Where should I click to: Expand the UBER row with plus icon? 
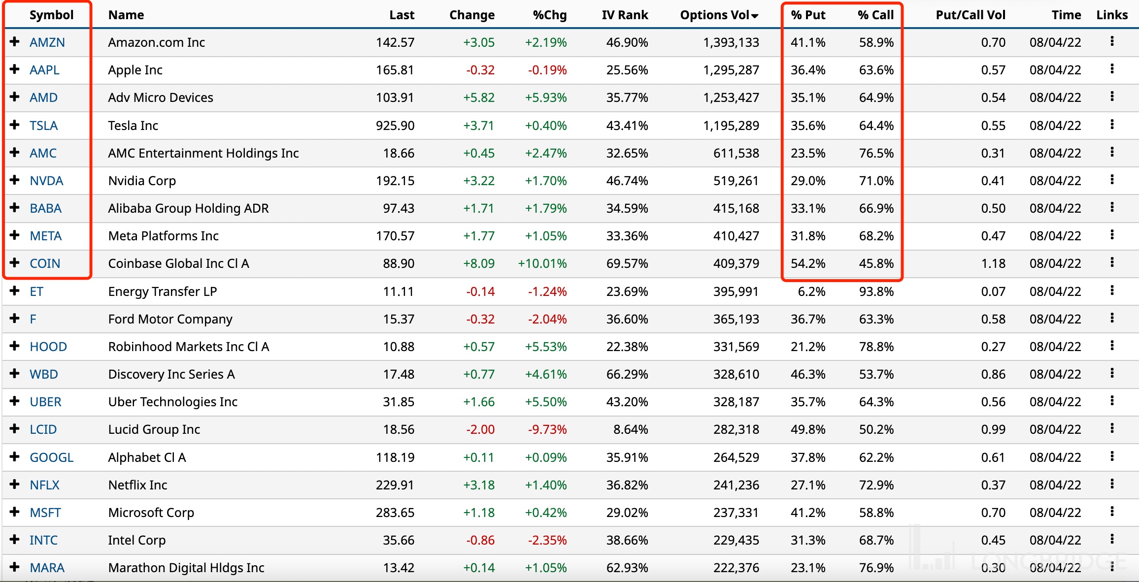[x=15, y=401]
